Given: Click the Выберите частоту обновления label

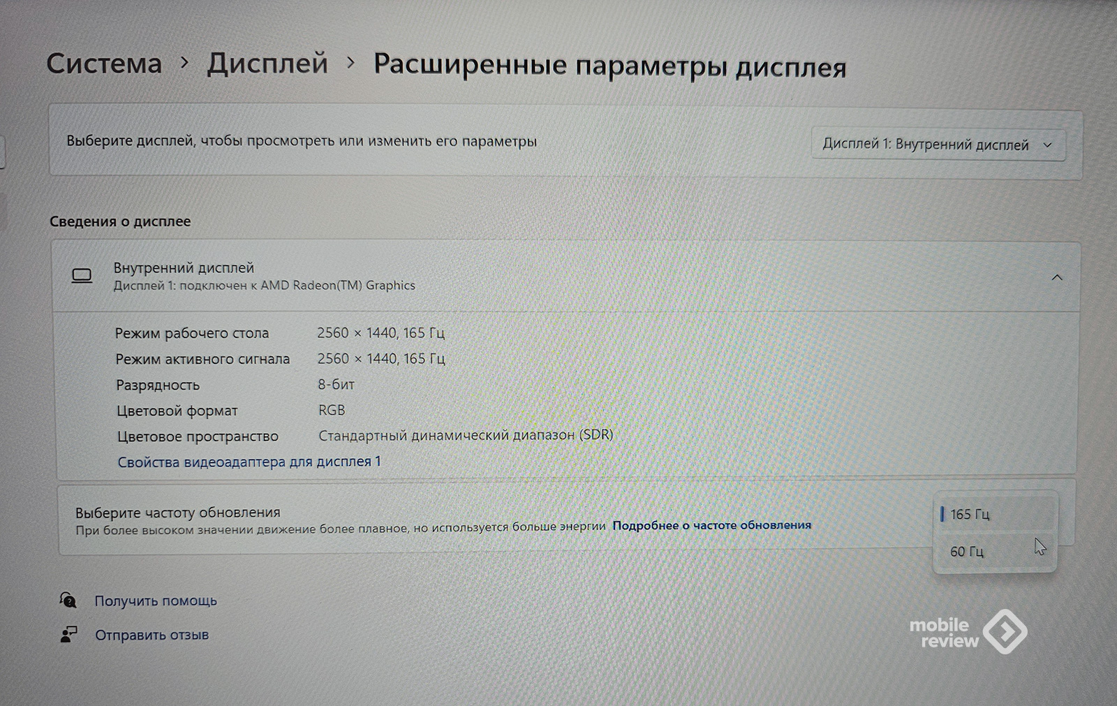Looking at the screenshot, I should [177, 512].
